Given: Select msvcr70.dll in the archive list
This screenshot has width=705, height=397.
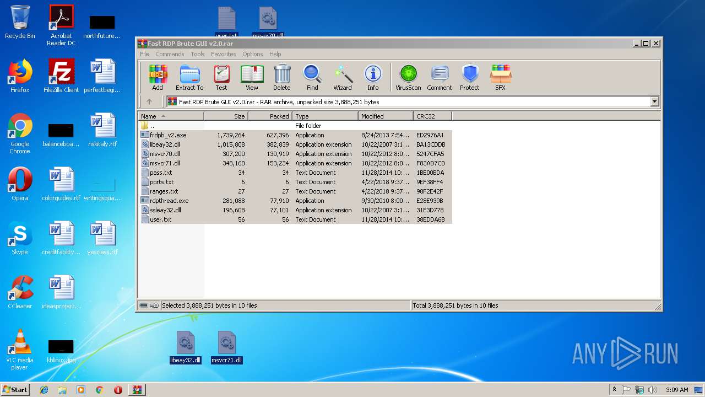Looking at the screenshot, I should 295,154.
